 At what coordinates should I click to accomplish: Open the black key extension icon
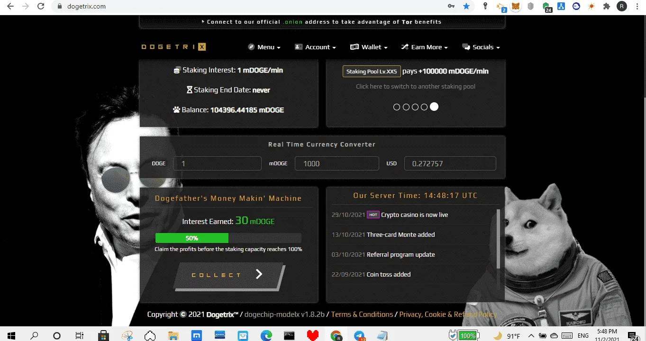point(485,6)
